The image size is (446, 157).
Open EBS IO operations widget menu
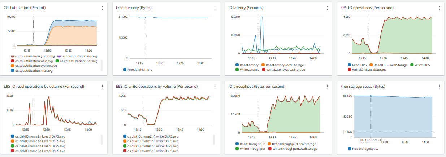click(439, 8)
